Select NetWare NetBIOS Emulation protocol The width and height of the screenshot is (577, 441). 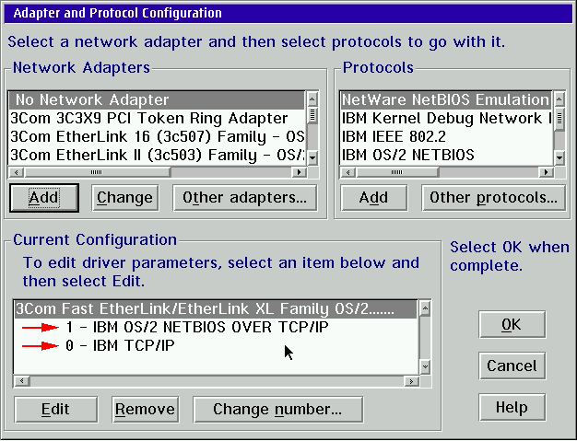[446, 100]
